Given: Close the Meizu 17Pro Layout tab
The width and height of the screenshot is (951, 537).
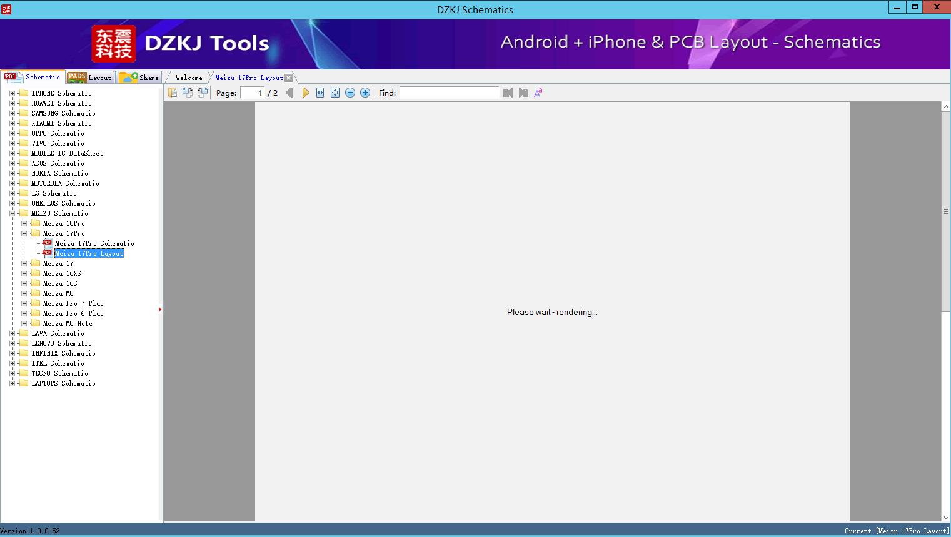Looking at the screenshot, I should click(288, 78).
